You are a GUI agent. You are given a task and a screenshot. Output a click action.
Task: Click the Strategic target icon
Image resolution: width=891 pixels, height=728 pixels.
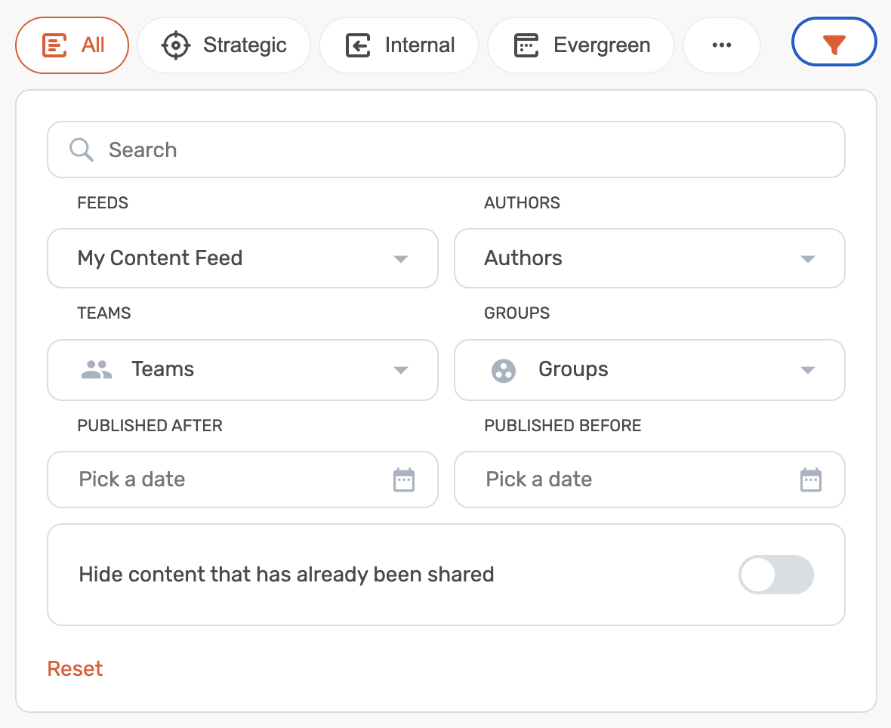(176, 45)
